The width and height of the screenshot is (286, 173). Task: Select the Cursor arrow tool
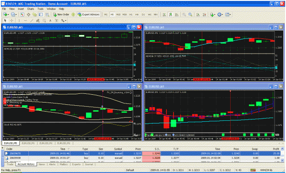tap(5, 21)
